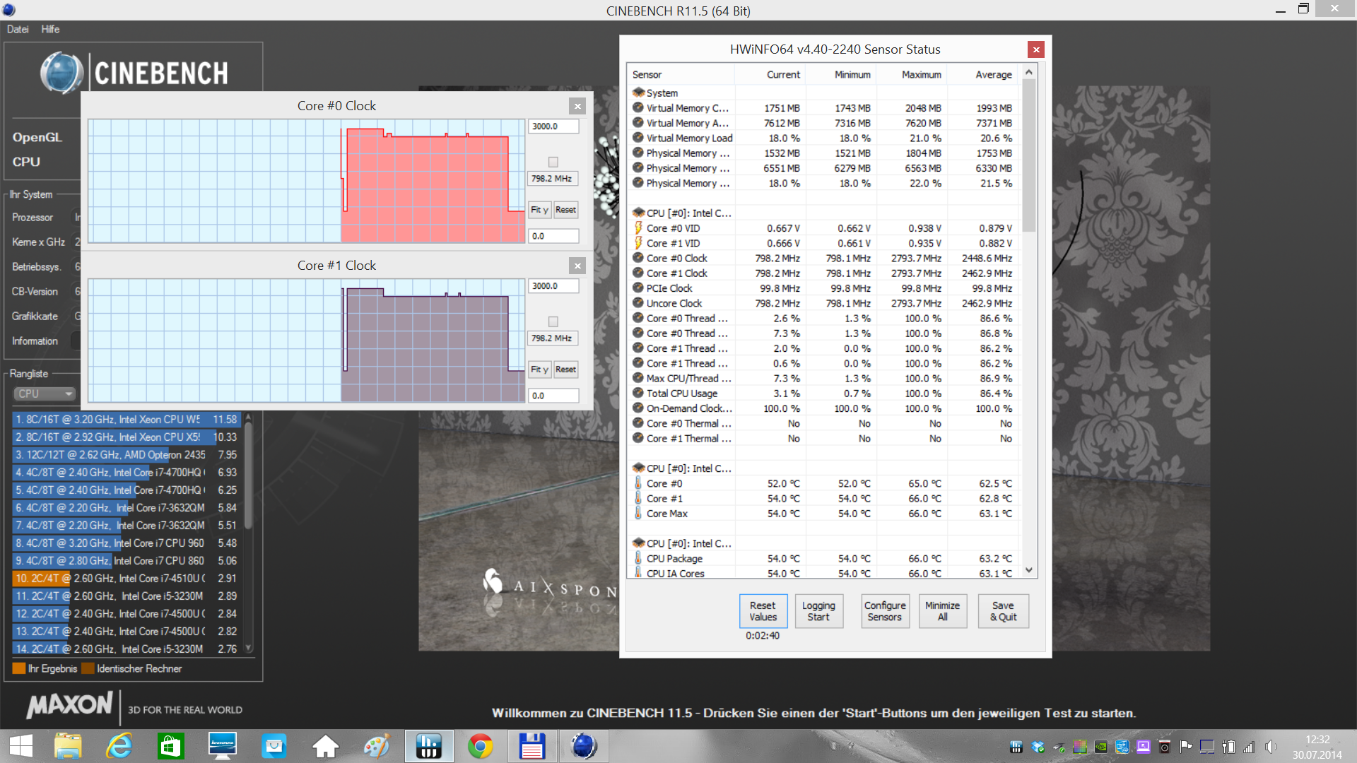Screen dimensions: 1357x763
Task: Open the Rangliste CPU dropdown
Action: pyautogui.click(x=45, y=394)
